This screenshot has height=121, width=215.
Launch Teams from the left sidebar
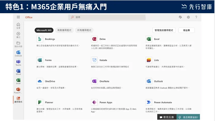tap(18, 63)
